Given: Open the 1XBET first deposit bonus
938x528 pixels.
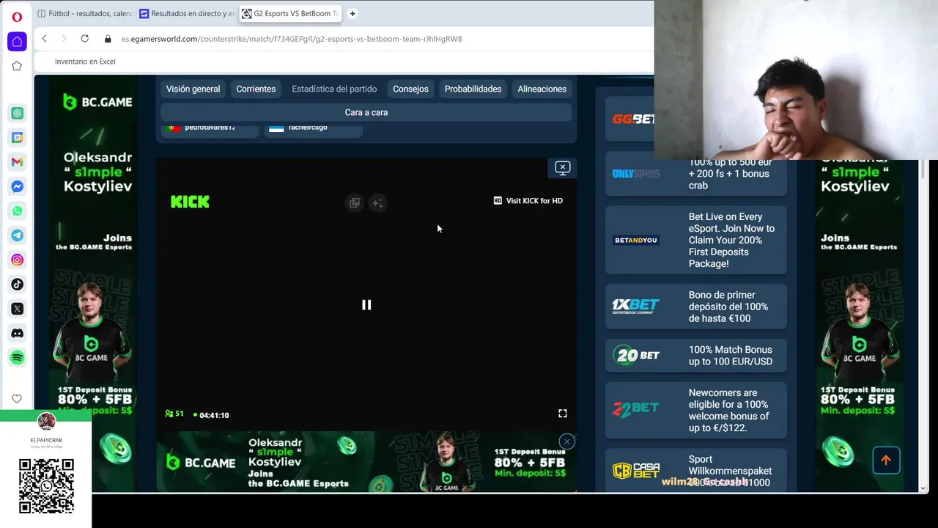Looking at the screenshot, I should pos(696,307).
